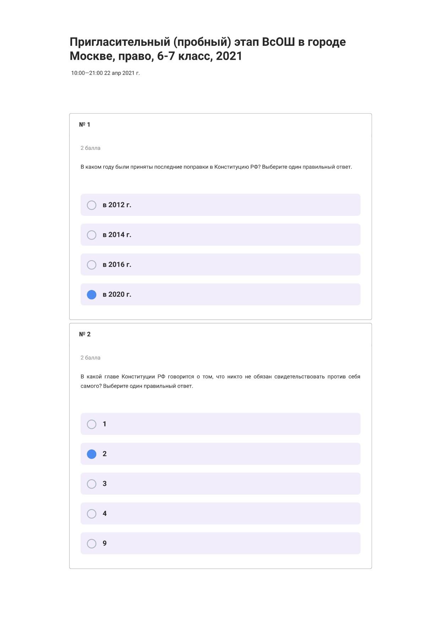
Task: Click question 1 text about Конституцию РФ
Action: tap(216, 167)
